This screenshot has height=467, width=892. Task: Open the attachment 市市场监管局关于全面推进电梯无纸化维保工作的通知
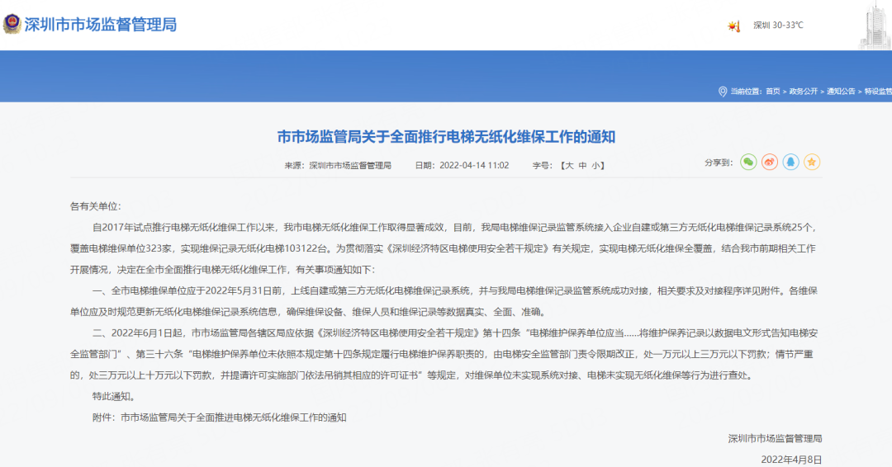coord(233,417)
